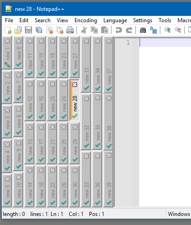Screen dimensions: 191x225
Task: Copy selection using the toolbar Copy icon
Action: (x=94, y=30)
